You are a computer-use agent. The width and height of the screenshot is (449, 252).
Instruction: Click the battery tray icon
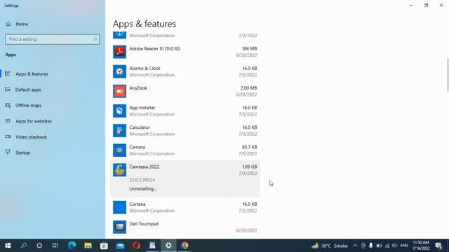tap(379, 246)
